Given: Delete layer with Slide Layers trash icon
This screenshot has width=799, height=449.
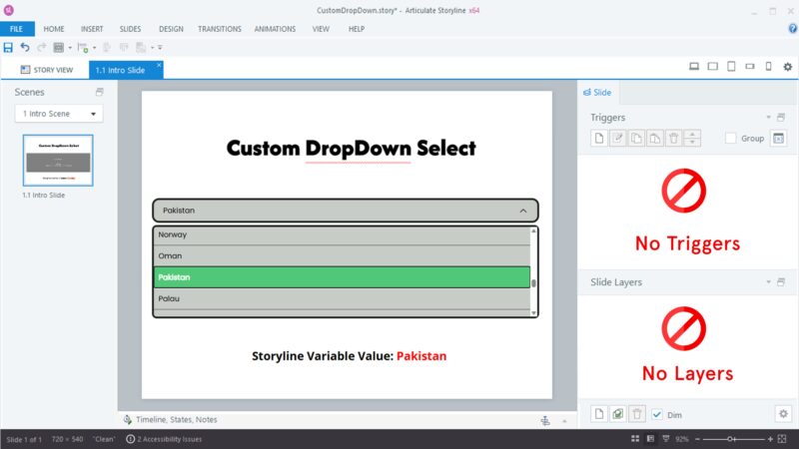Looking at the screenshot, I should pos(637,414).
